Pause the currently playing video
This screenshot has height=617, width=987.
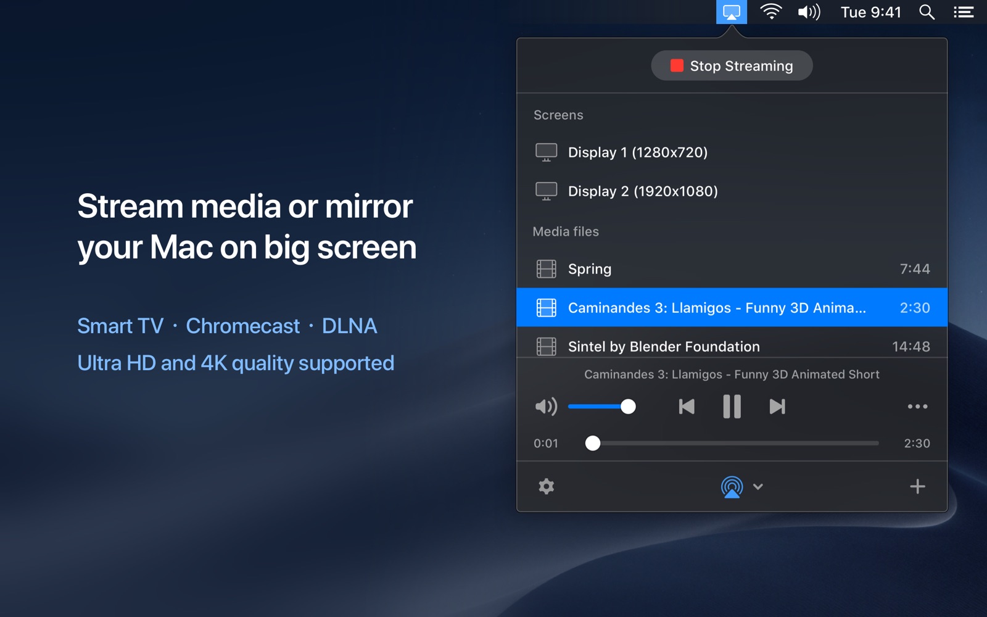pyautogui.click(x=731, y=406)
